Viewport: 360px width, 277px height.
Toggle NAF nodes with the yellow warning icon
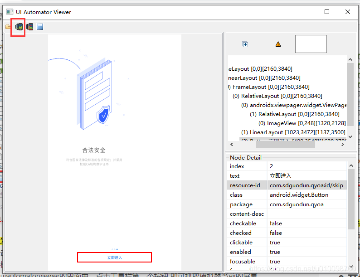pos(278,44)
